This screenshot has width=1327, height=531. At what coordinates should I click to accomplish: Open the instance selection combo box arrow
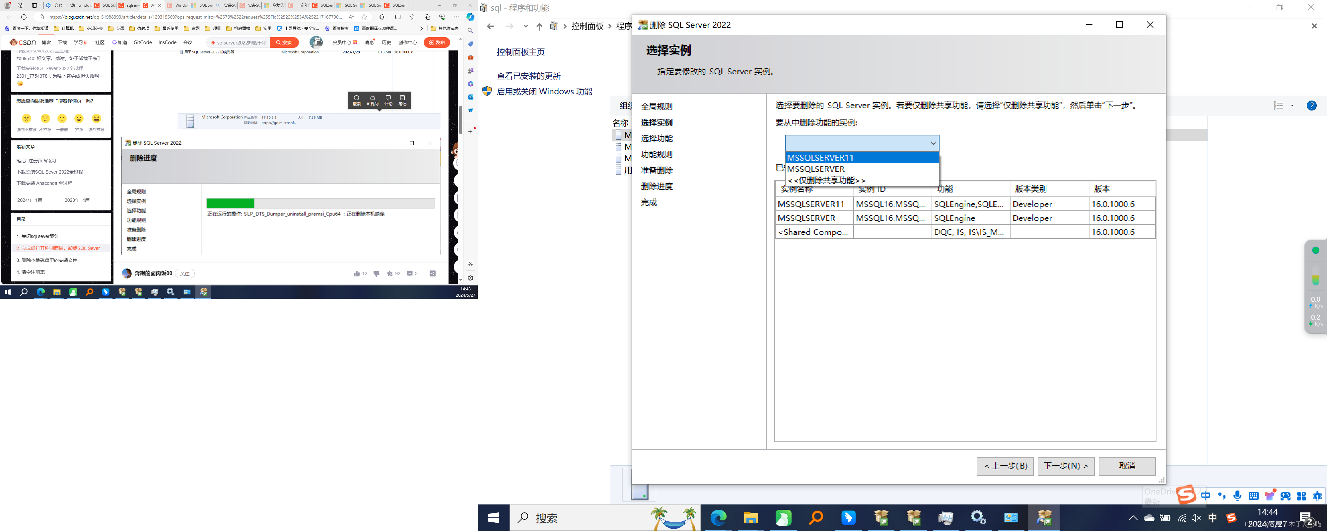[933, 143]
